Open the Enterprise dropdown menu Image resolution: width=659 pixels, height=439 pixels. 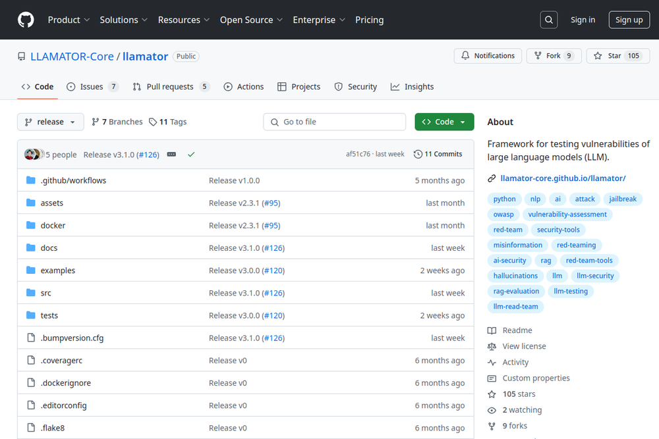319,20
